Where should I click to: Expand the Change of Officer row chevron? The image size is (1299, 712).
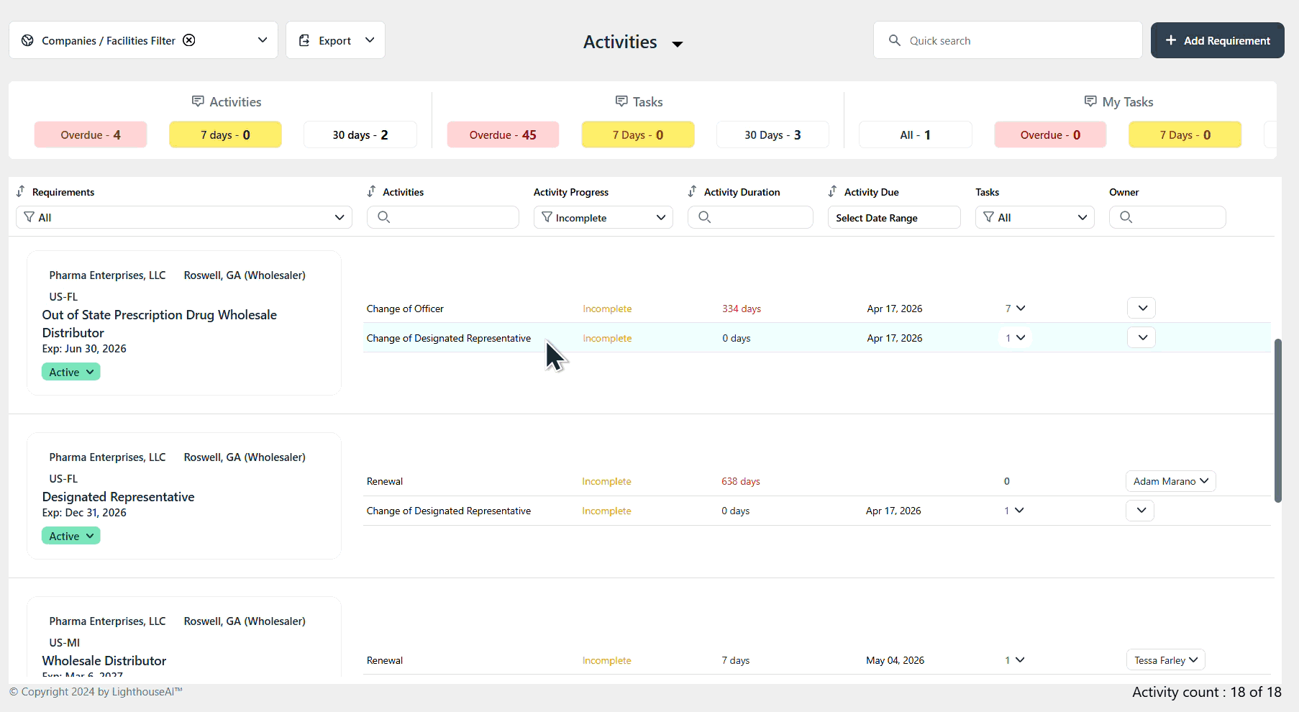[x=1141, y=308]
